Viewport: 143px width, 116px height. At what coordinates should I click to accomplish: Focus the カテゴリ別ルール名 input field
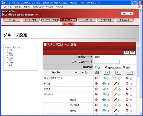[x=107, y=62]
